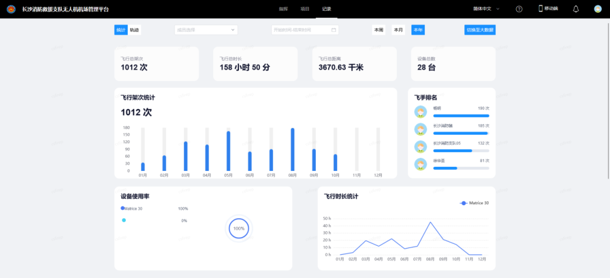The height and width of the screenshot is (278, 610).
Task: Toggle the Matrice 30 legend in 飞行时长统计
Action: (474, 203)
